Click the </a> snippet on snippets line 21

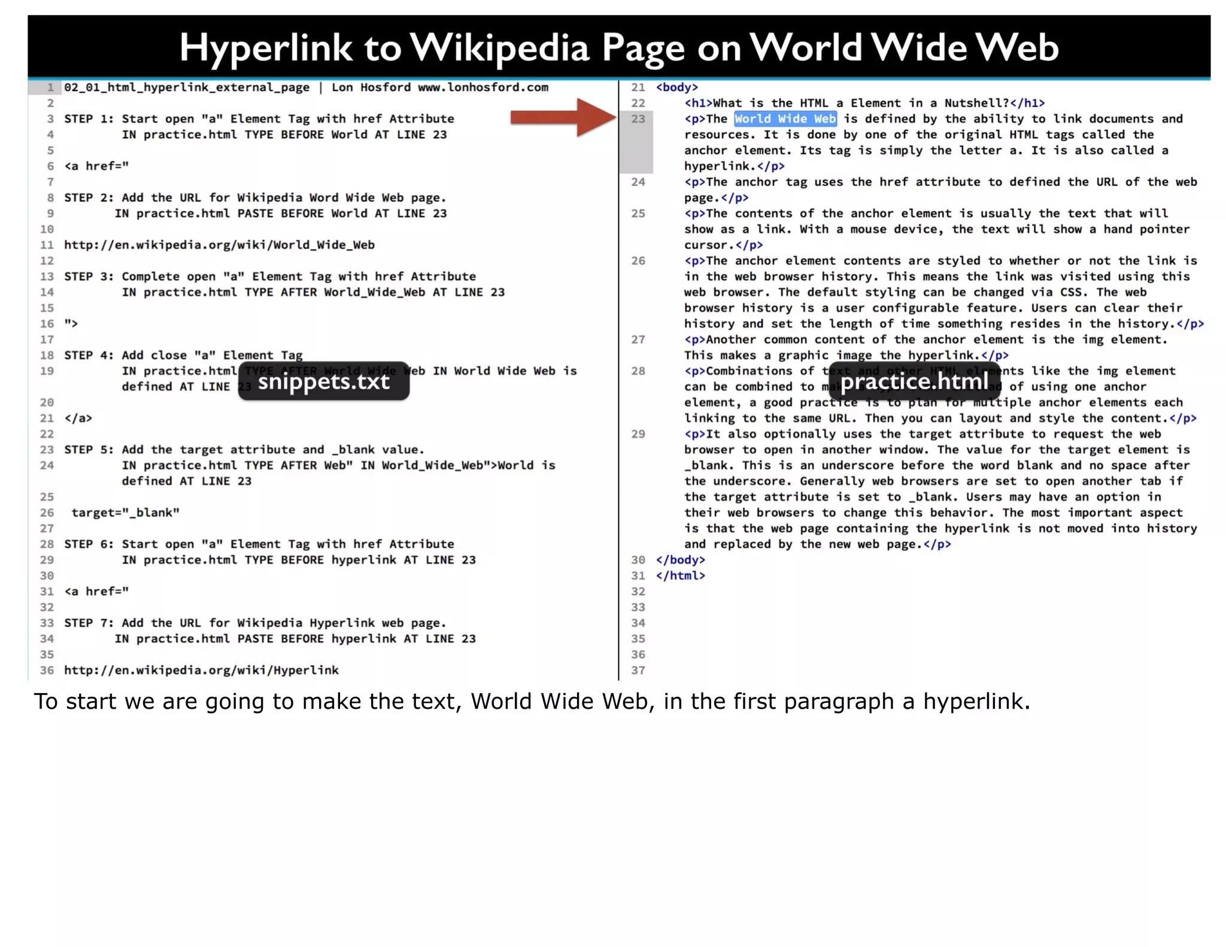(78, 418)
